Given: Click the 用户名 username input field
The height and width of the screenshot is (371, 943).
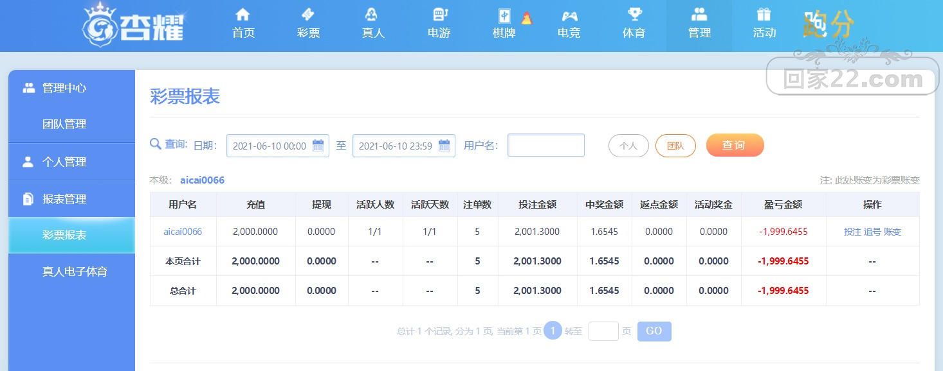Looking at the screenshot, I should click(546, 145).
